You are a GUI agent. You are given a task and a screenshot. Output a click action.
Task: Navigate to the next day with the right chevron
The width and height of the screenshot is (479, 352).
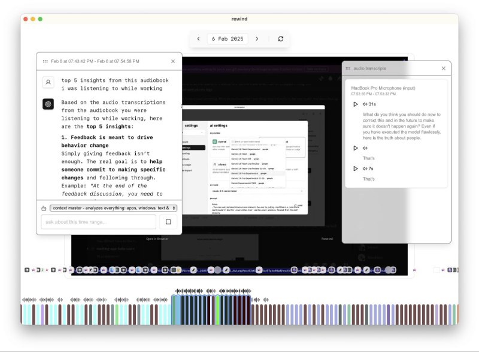click(x=257, y=38)
